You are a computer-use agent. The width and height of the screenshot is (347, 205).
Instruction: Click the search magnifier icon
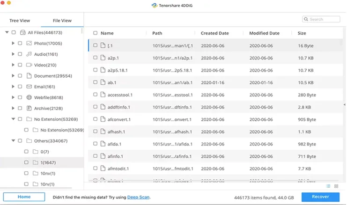pos(306,19)
